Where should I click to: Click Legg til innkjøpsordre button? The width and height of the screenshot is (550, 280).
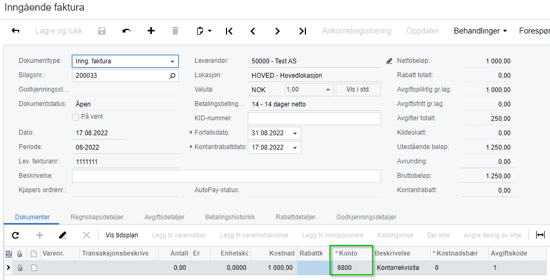[333, 235]
